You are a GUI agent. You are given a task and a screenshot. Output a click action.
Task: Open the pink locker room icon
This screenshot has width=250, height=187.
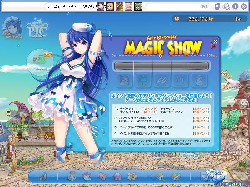(x=102, y=176)
